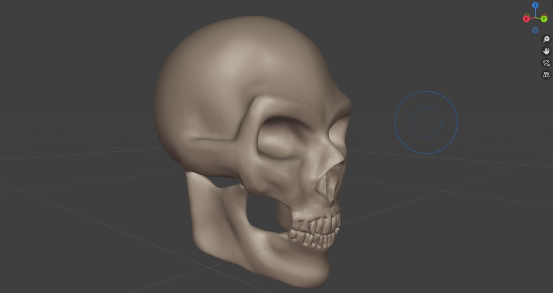Click the blue Z axis gizmo handle
This screenshot has width=553, height=293.
click(x=535, y=5)
